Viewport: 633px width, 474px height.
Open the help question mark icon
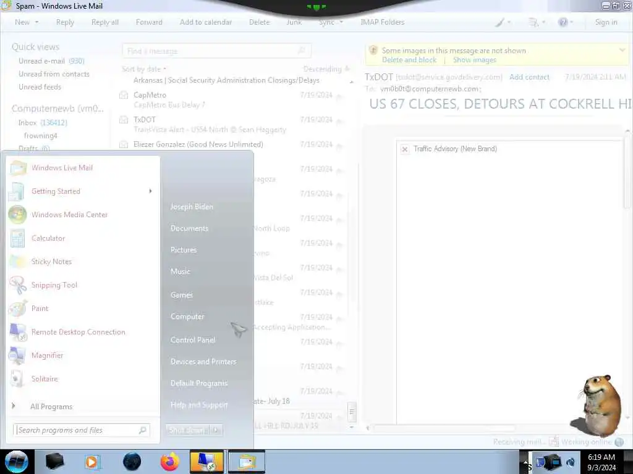coord(563,22)
